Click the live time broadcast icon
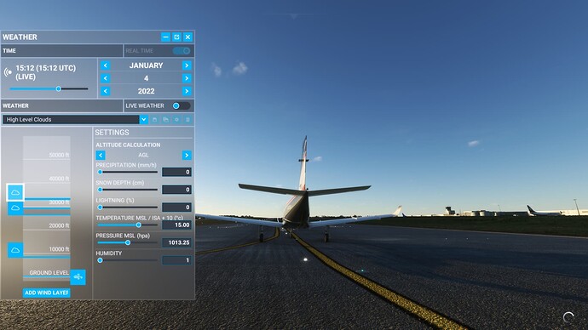This screenshot has width=588, height=330. (8, 71)
